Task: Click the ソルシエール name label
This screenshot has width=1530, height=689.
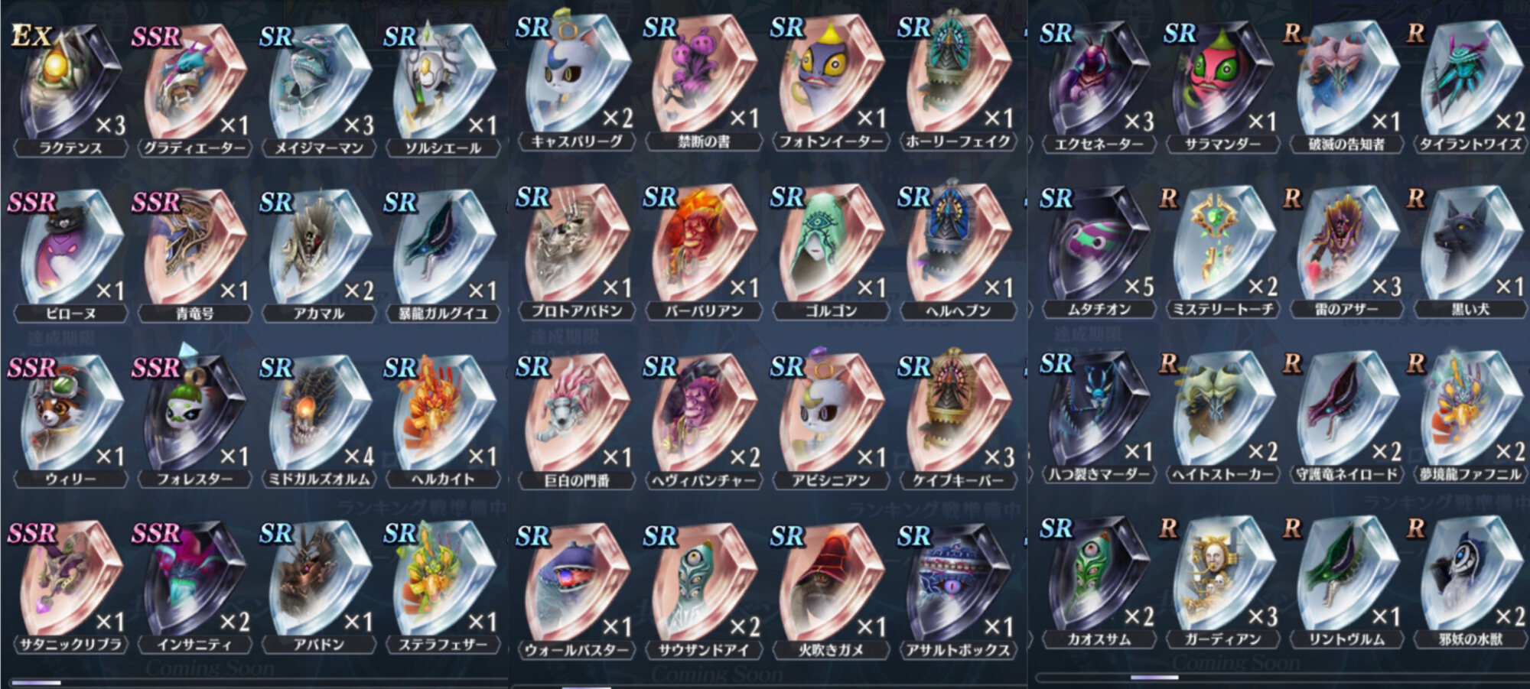Action: click(443, 148)
